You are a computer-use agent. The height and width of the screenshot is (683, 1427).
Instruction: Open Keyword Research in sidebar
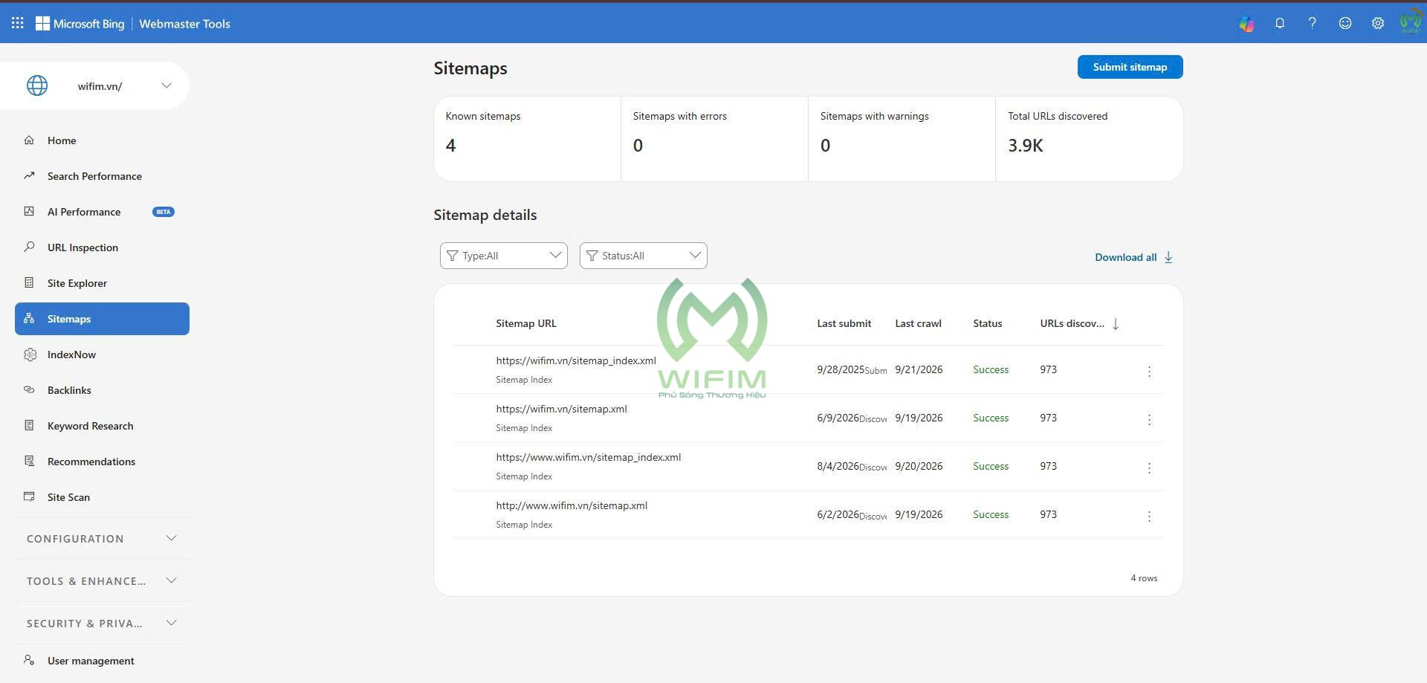pos(102,426)
